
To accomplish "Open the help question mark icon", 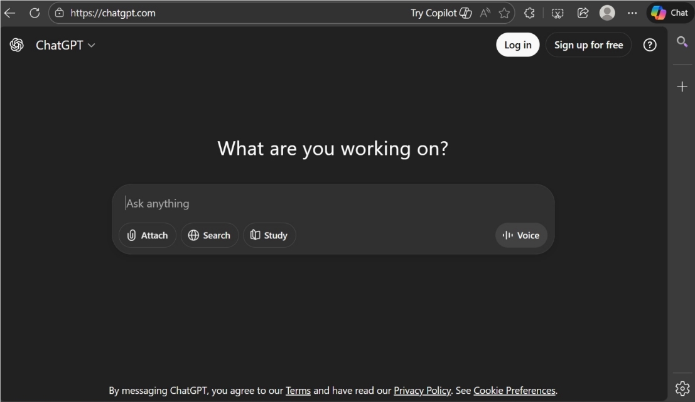I will (x=650, y=45).
